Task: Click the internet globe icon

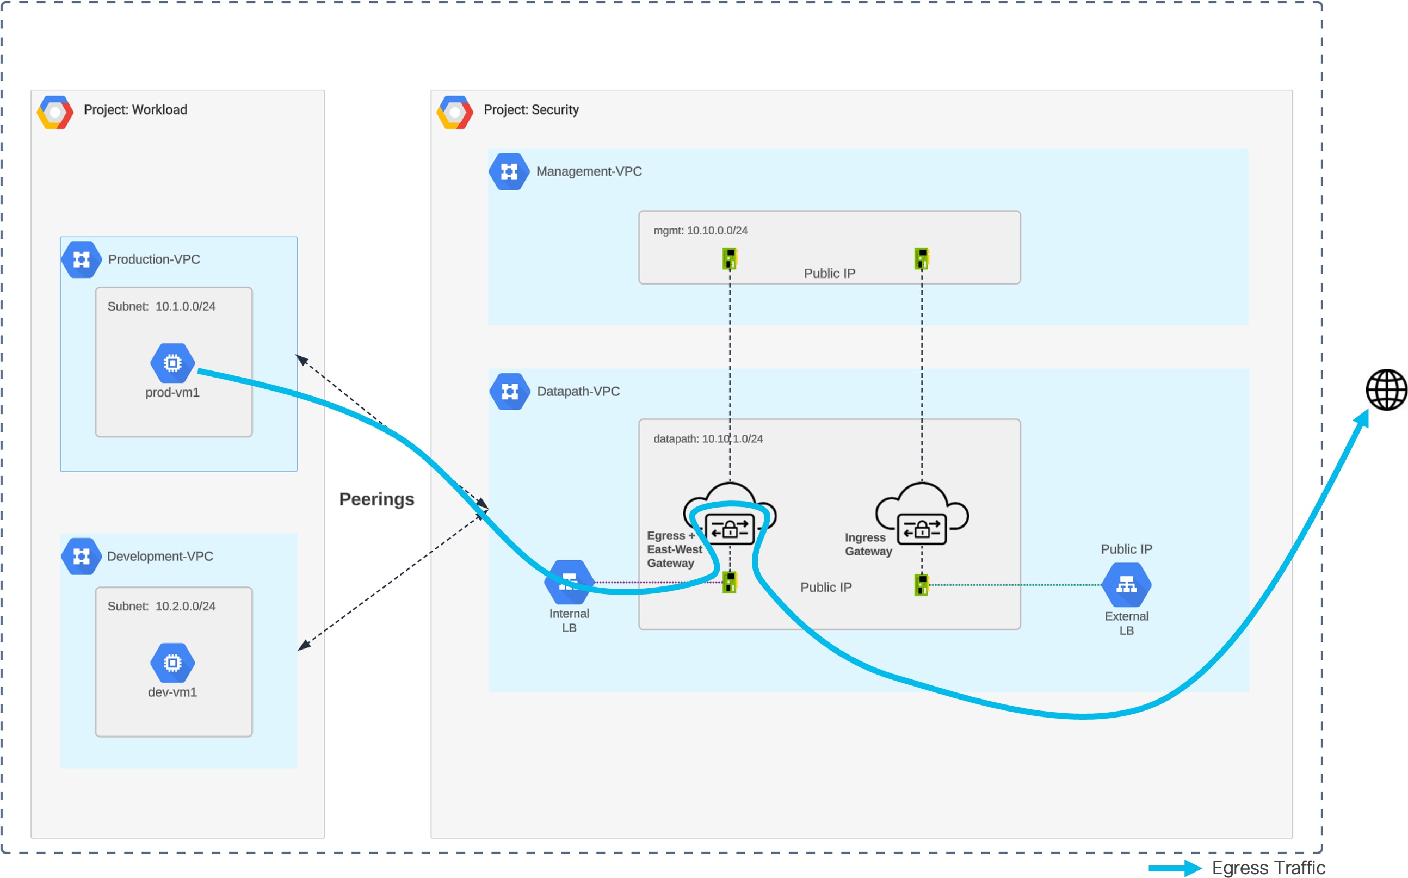Action: [1386, 389]
